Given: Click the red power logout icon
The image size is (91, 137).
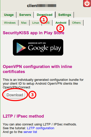Looking at the screenshot, I should click(x=87, y=4).
